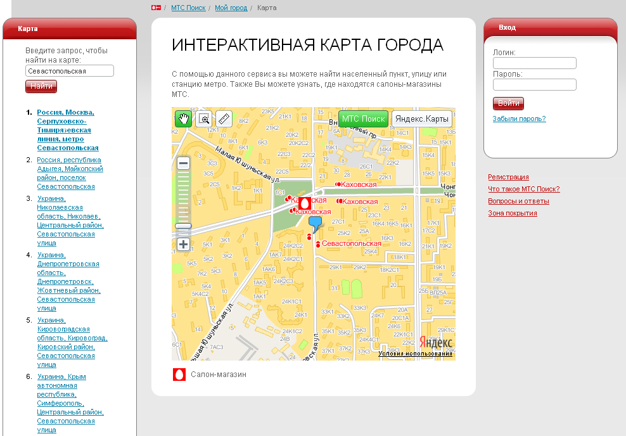Viewport: 626px width, 436px height.
Task: Focus the Пароль input field
Action: click(535, 85)
